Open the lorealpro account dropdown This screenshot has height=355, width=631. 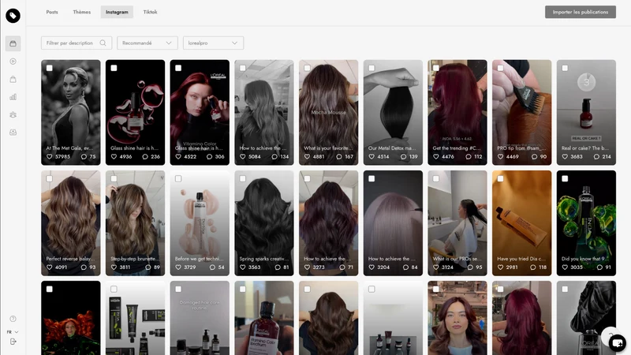coord(213,43)
